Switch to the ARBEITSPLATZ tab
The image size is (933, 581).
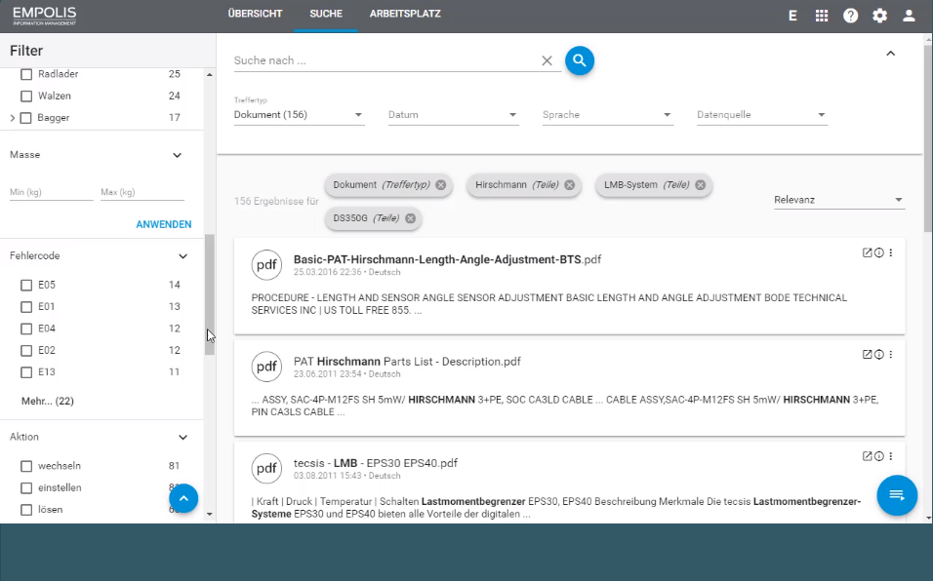click(405, 14)
